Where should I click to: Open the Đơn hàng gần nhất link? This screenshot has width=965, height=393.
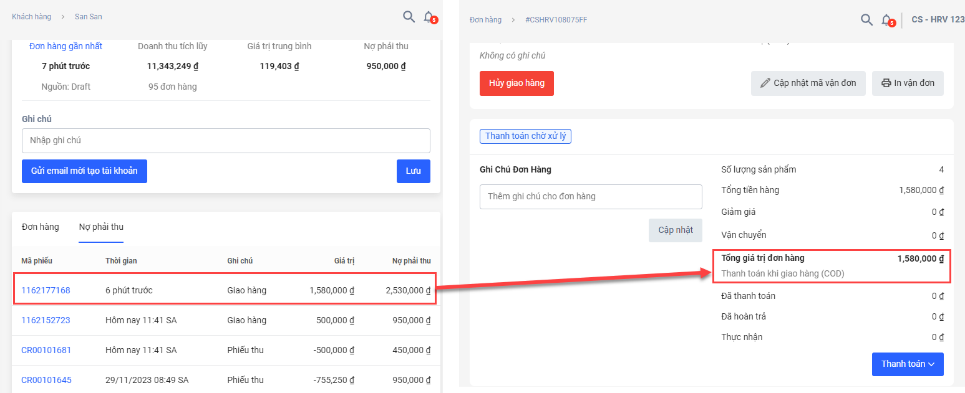65,46
